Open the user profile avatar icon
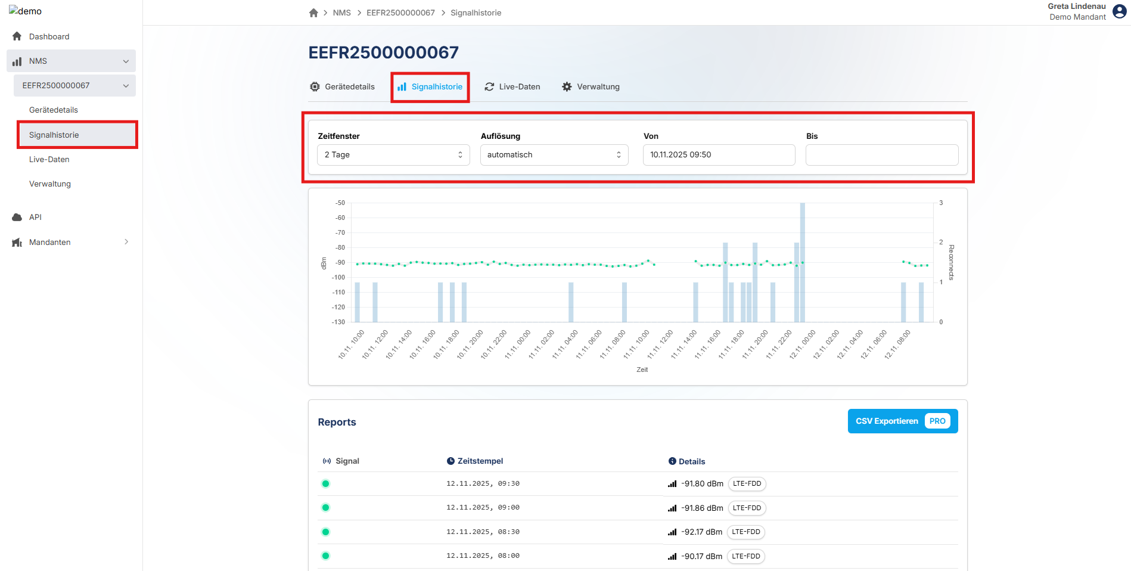 (x=1120, y=11)
